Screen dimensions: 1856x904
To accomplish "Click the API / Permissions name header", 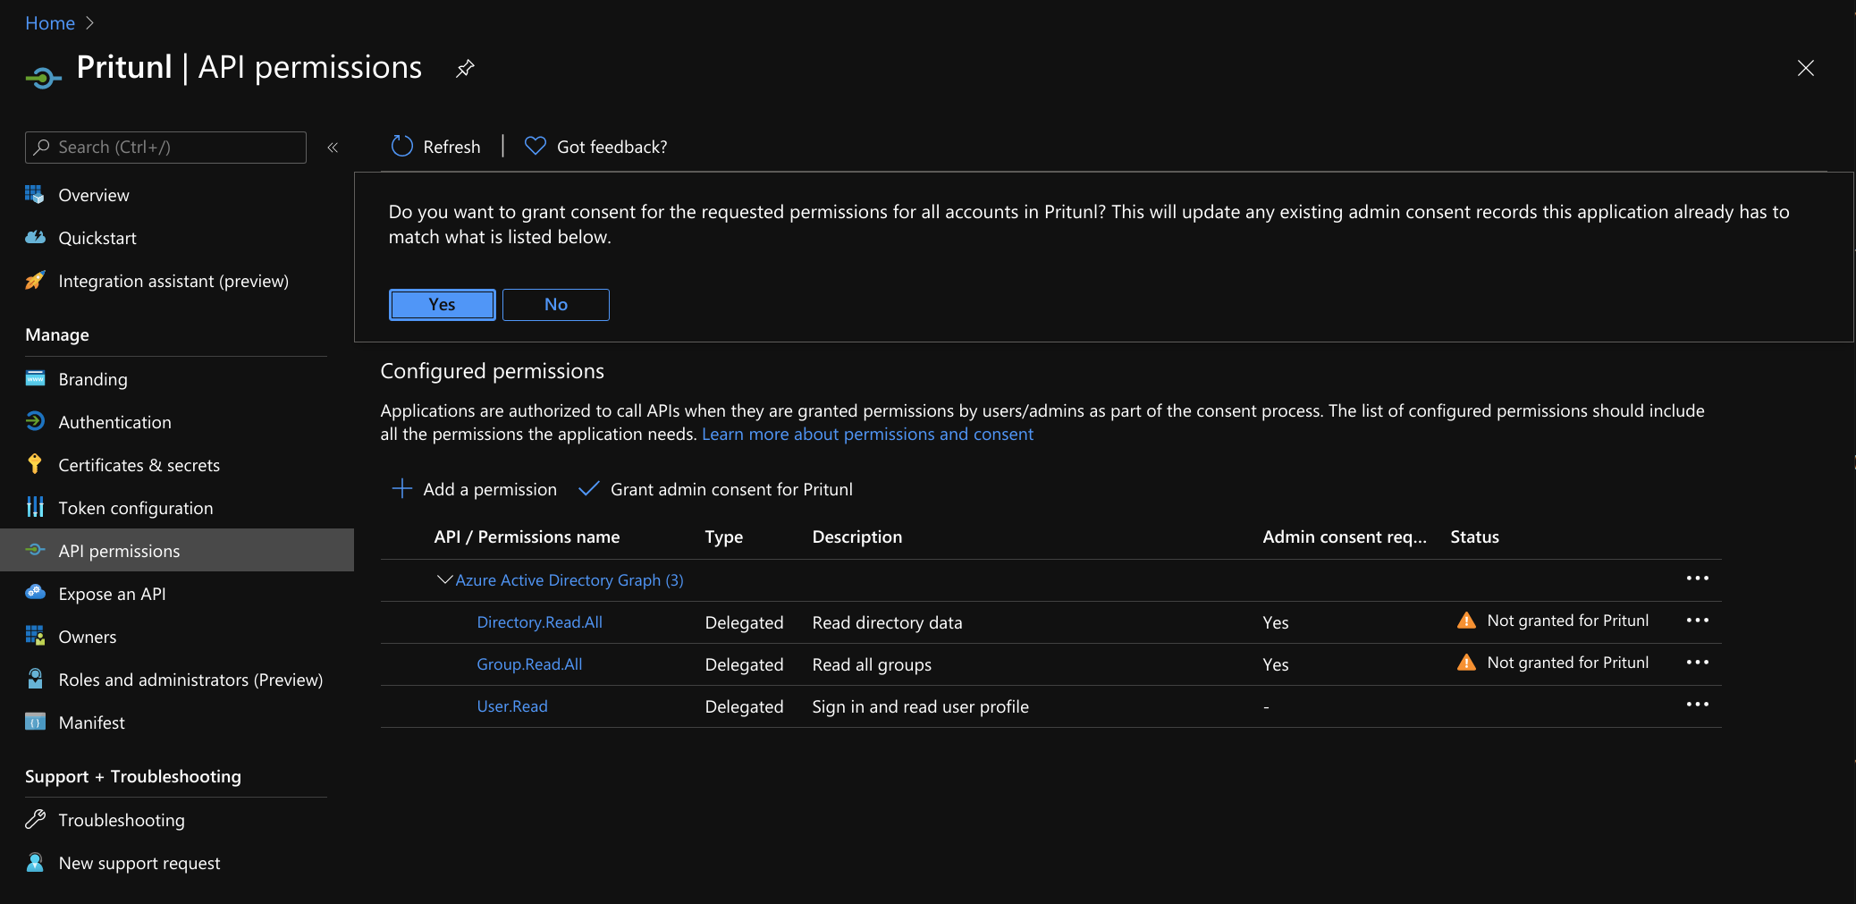I will [x=527, y=536].
